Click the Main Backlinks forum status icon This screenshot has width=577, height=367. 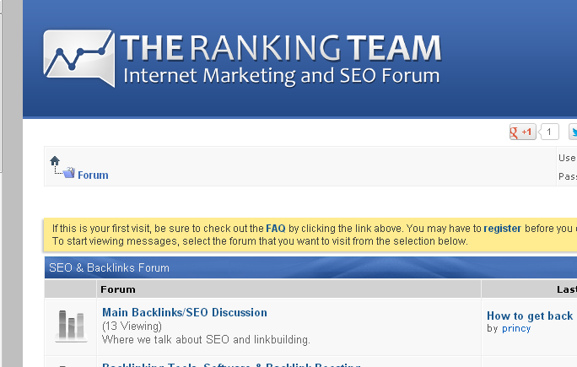tap(71, 325)
